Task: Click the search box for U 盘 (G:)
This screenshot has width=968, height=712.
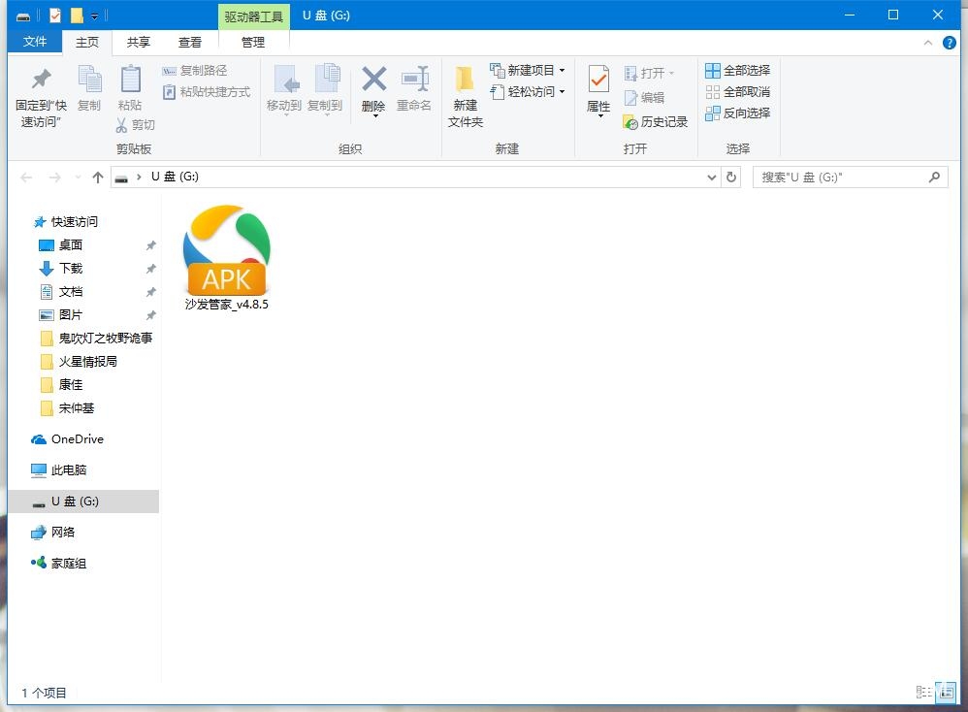Action: click(x=850, y=178)
